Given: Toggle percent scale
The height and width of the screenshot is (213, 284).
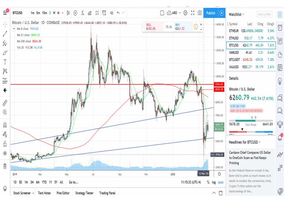Looking at the screenshot, I should [208, 183].
